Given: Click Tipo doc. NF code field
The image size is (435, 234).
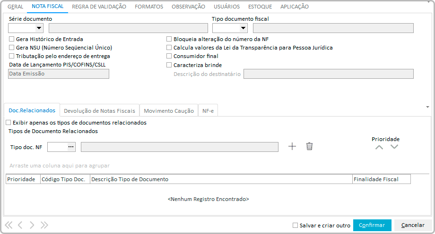Looking at the screenshot, I should coord(58,147).
